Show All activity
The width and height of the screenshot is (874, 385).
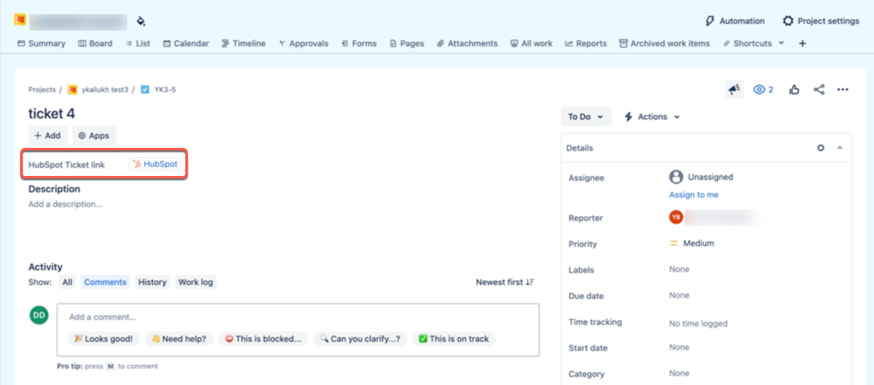click(67, 282)
